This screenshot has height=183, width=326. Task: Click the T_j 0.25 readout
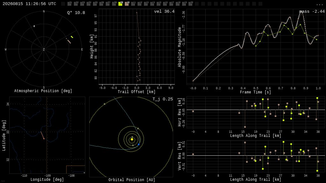[x=163, y=99]
